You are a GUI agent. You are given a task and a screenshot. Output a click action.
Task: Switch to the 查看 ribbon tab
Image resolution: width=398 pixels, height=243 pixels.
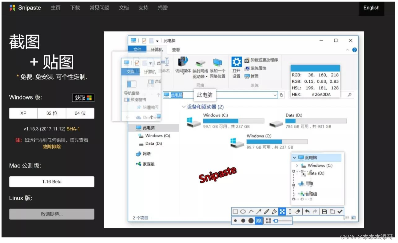176,50
